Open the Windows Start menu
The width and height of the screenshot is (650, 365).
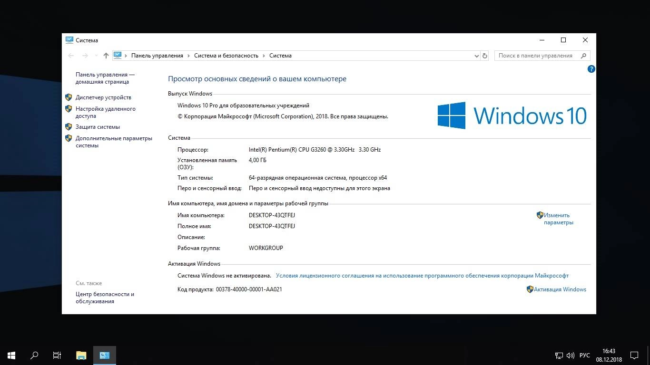[11, 355]
